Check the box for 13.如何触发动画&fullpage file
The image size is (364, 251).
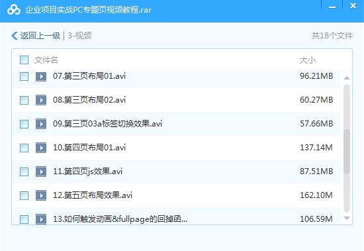click(24, 219)
